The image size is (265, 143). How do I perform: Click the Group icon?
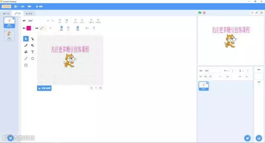60,21
